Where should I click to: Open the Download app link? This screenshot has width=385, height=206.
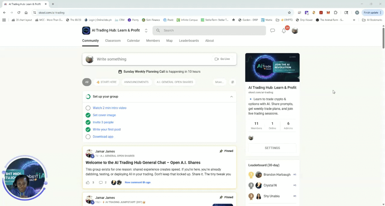point(103,136)
